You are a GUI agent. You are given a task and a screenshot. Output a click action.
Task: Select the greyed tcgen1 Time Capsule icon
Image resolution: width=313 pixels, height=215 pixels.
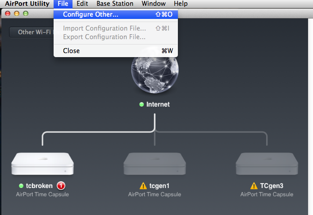(155, 164)
